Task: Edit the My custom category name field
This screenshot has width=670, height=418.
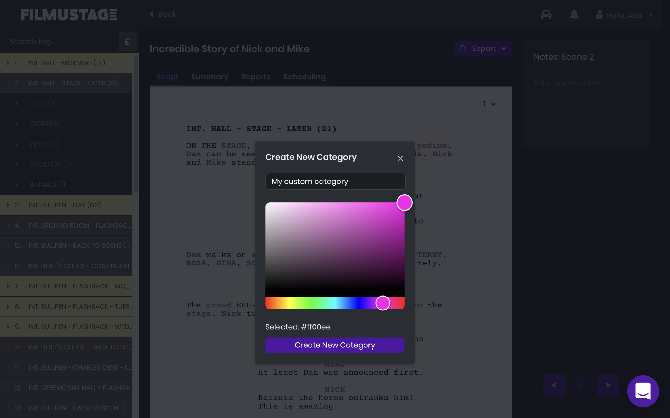Action: pos(335,181)
